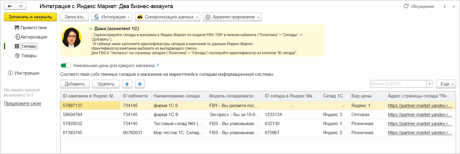Clear the search field with X icon
Image resolution: width=460 pixels, height=154 pixels.
429,84
